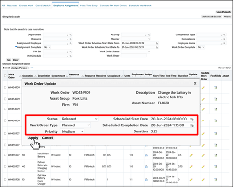Sort table by Department column arrow

67,76
